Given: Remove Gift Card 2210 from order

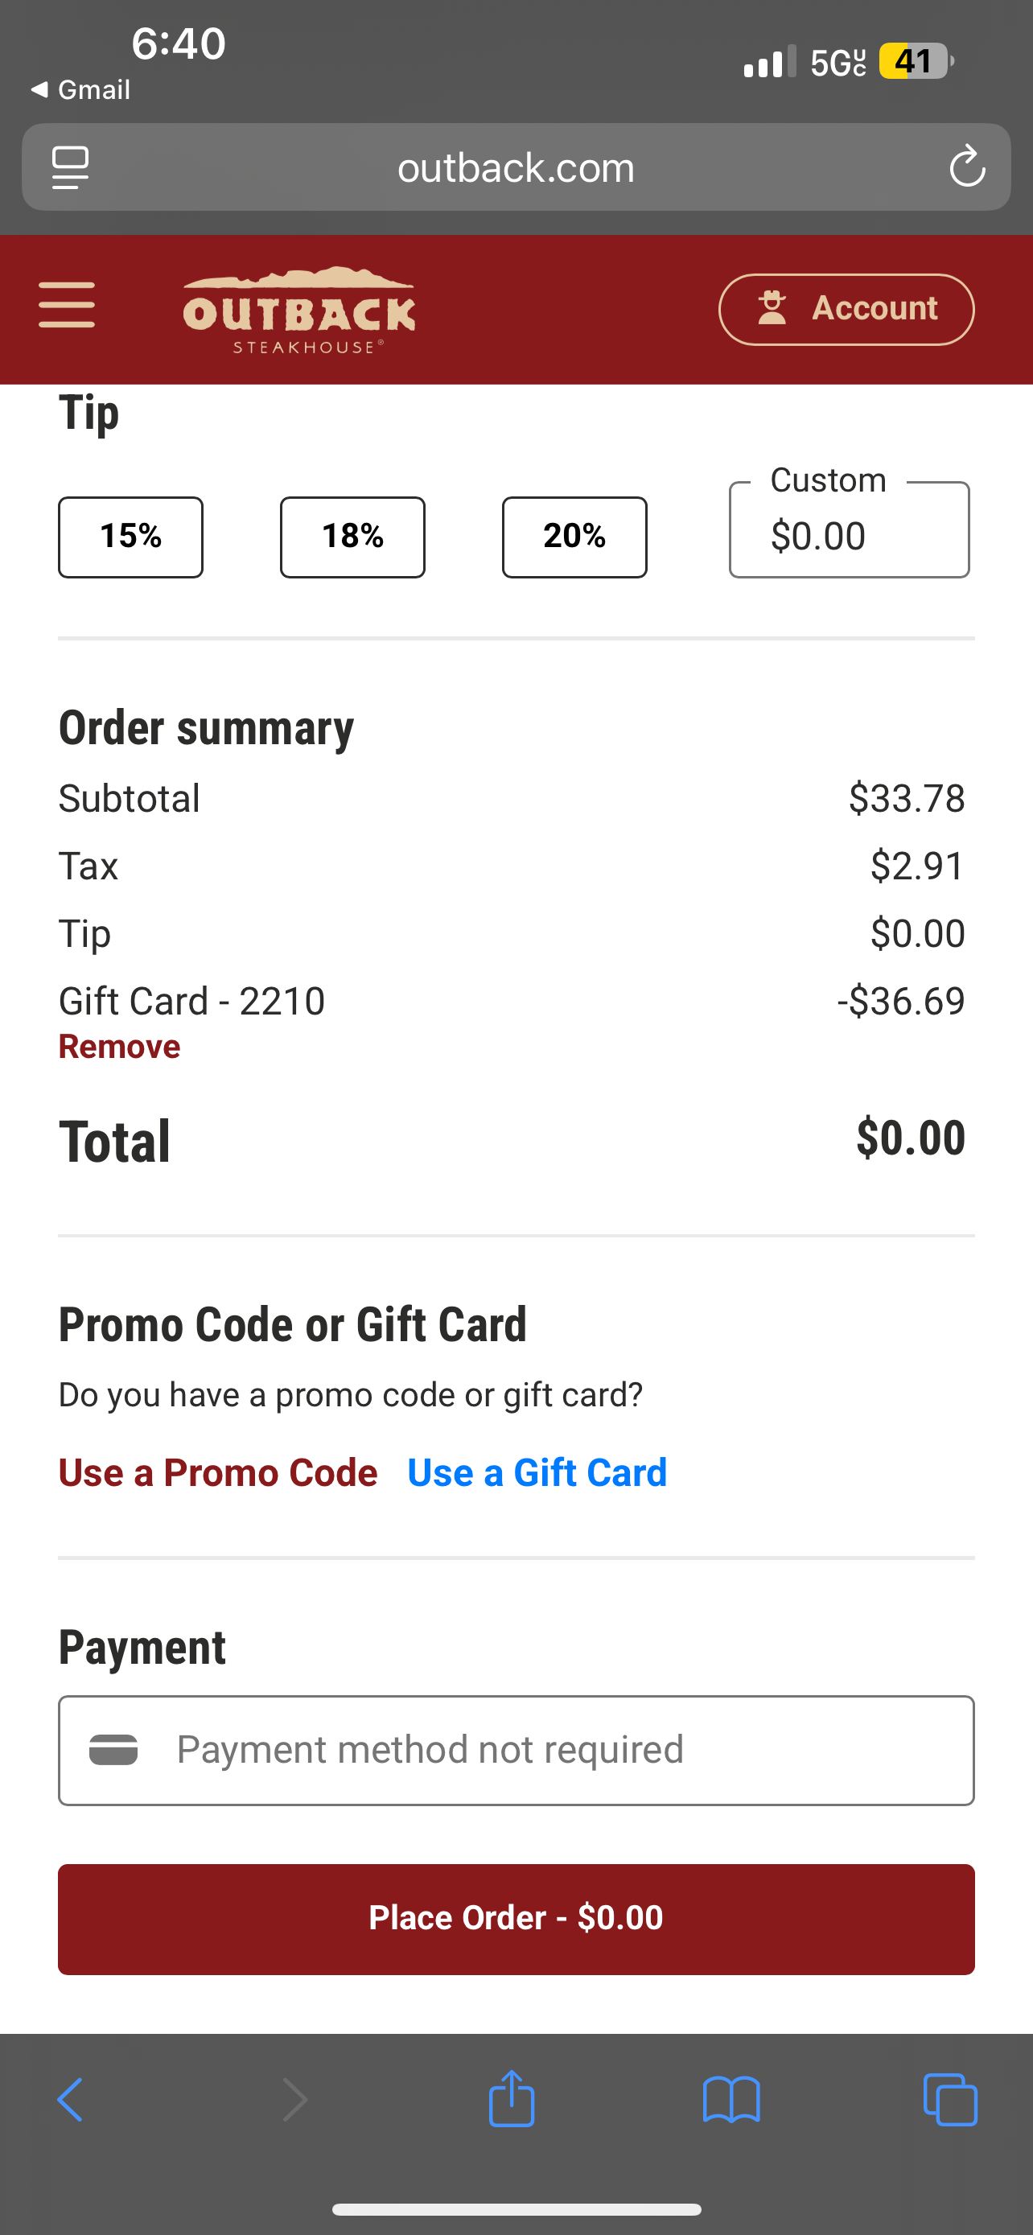Looking at the screenshot, I should (x=120, y=1047).
